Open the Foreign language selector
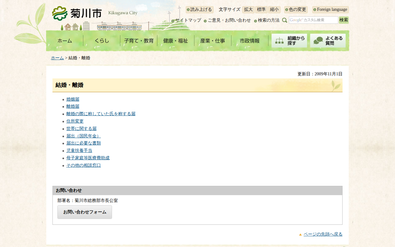The image size is (395, 247). point(330,10)
